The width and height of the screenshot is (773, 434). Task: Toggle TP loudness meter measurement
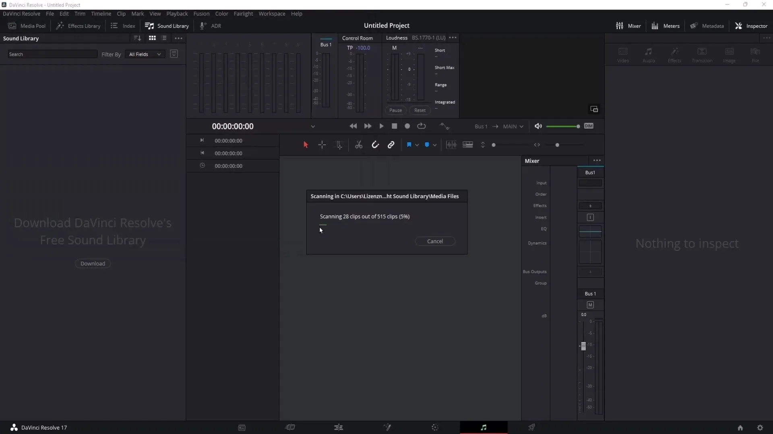(x=350, y=47)
